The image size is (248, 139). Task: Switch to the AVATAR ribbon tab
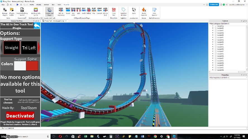click(x=46, y=4)
